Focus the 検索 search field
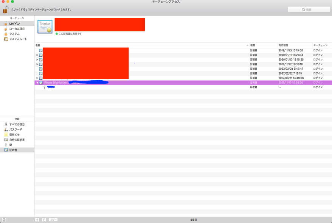 [x=309, y=9]
